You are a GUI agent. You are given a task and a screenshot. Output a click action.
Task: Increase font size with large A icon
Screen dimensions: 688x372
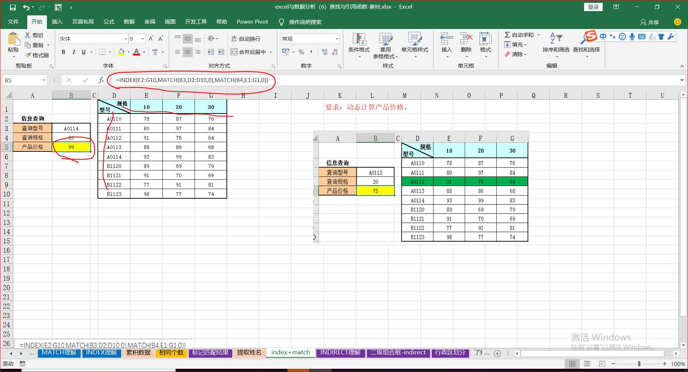(151, 39)
